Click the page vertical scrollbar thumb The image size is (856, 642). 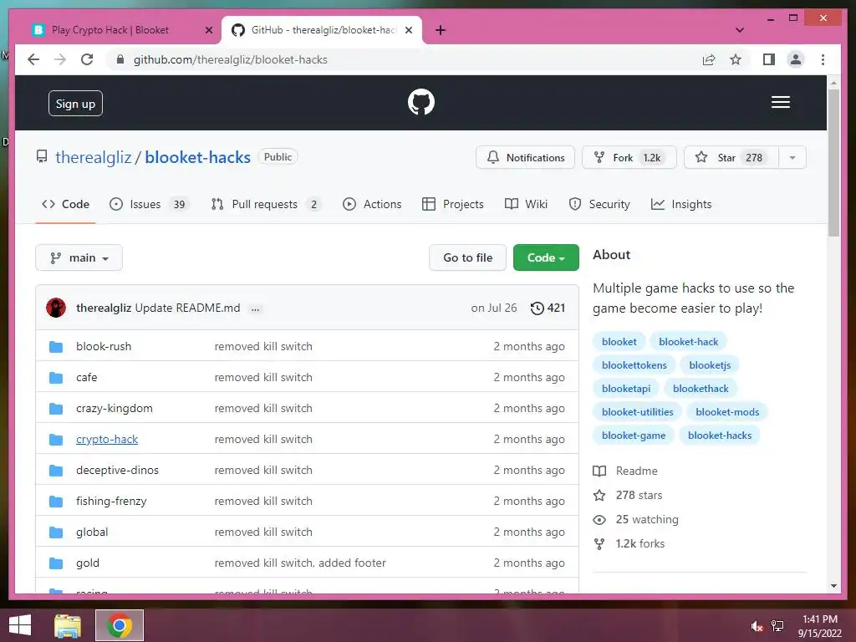[x=833, y=162]
